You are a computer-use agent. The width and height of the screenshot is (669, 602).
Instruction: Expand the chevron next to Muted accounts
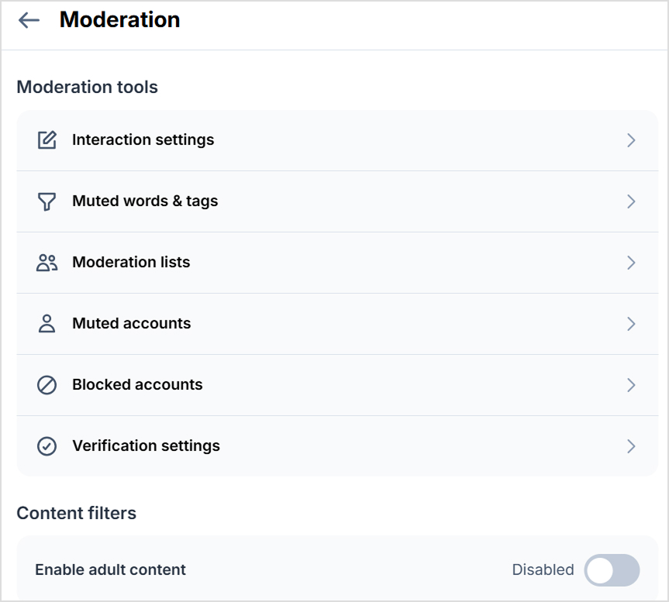click(631, 324)
